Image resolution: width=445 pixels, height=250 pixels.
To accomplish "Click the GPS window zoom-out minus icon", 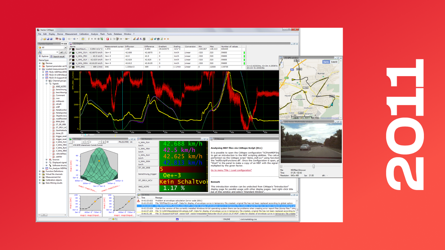I will click(282, 66).
